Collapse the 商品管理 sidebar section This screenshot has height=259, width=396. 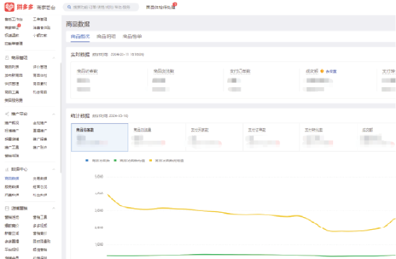[56, 57]
